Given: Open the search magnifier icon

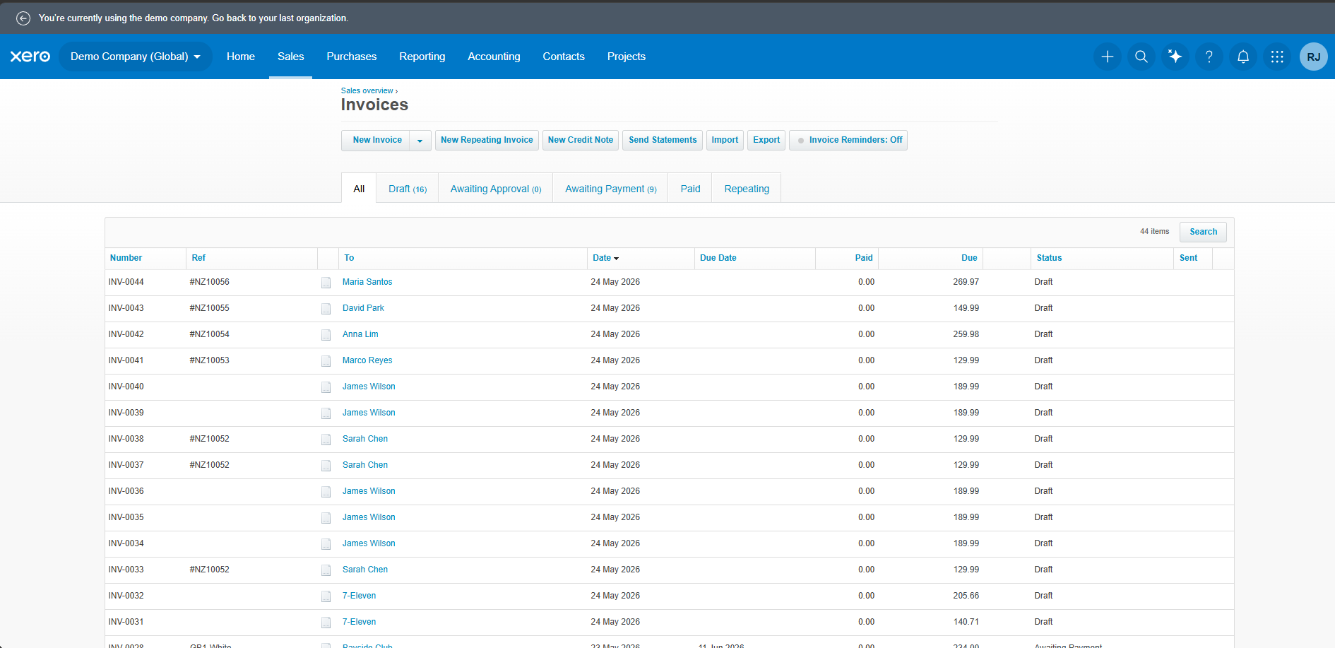Looking at the screenshot, I should [x=1141, y=57].
